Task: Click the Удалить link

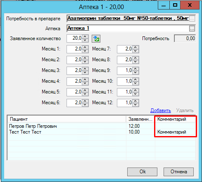Action: pos(185,110)
